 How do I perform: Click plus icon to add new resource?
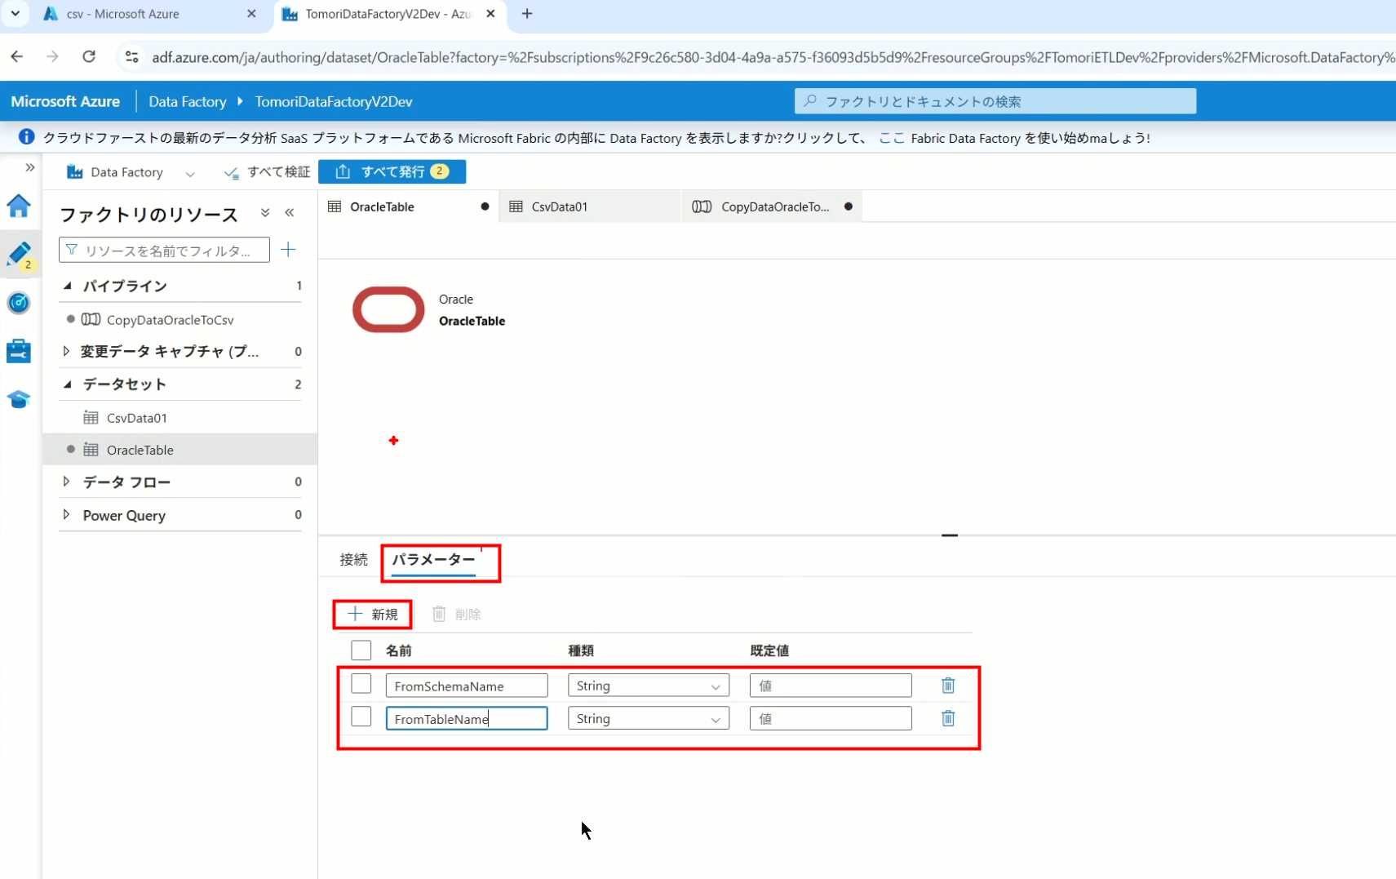[288, 250]
